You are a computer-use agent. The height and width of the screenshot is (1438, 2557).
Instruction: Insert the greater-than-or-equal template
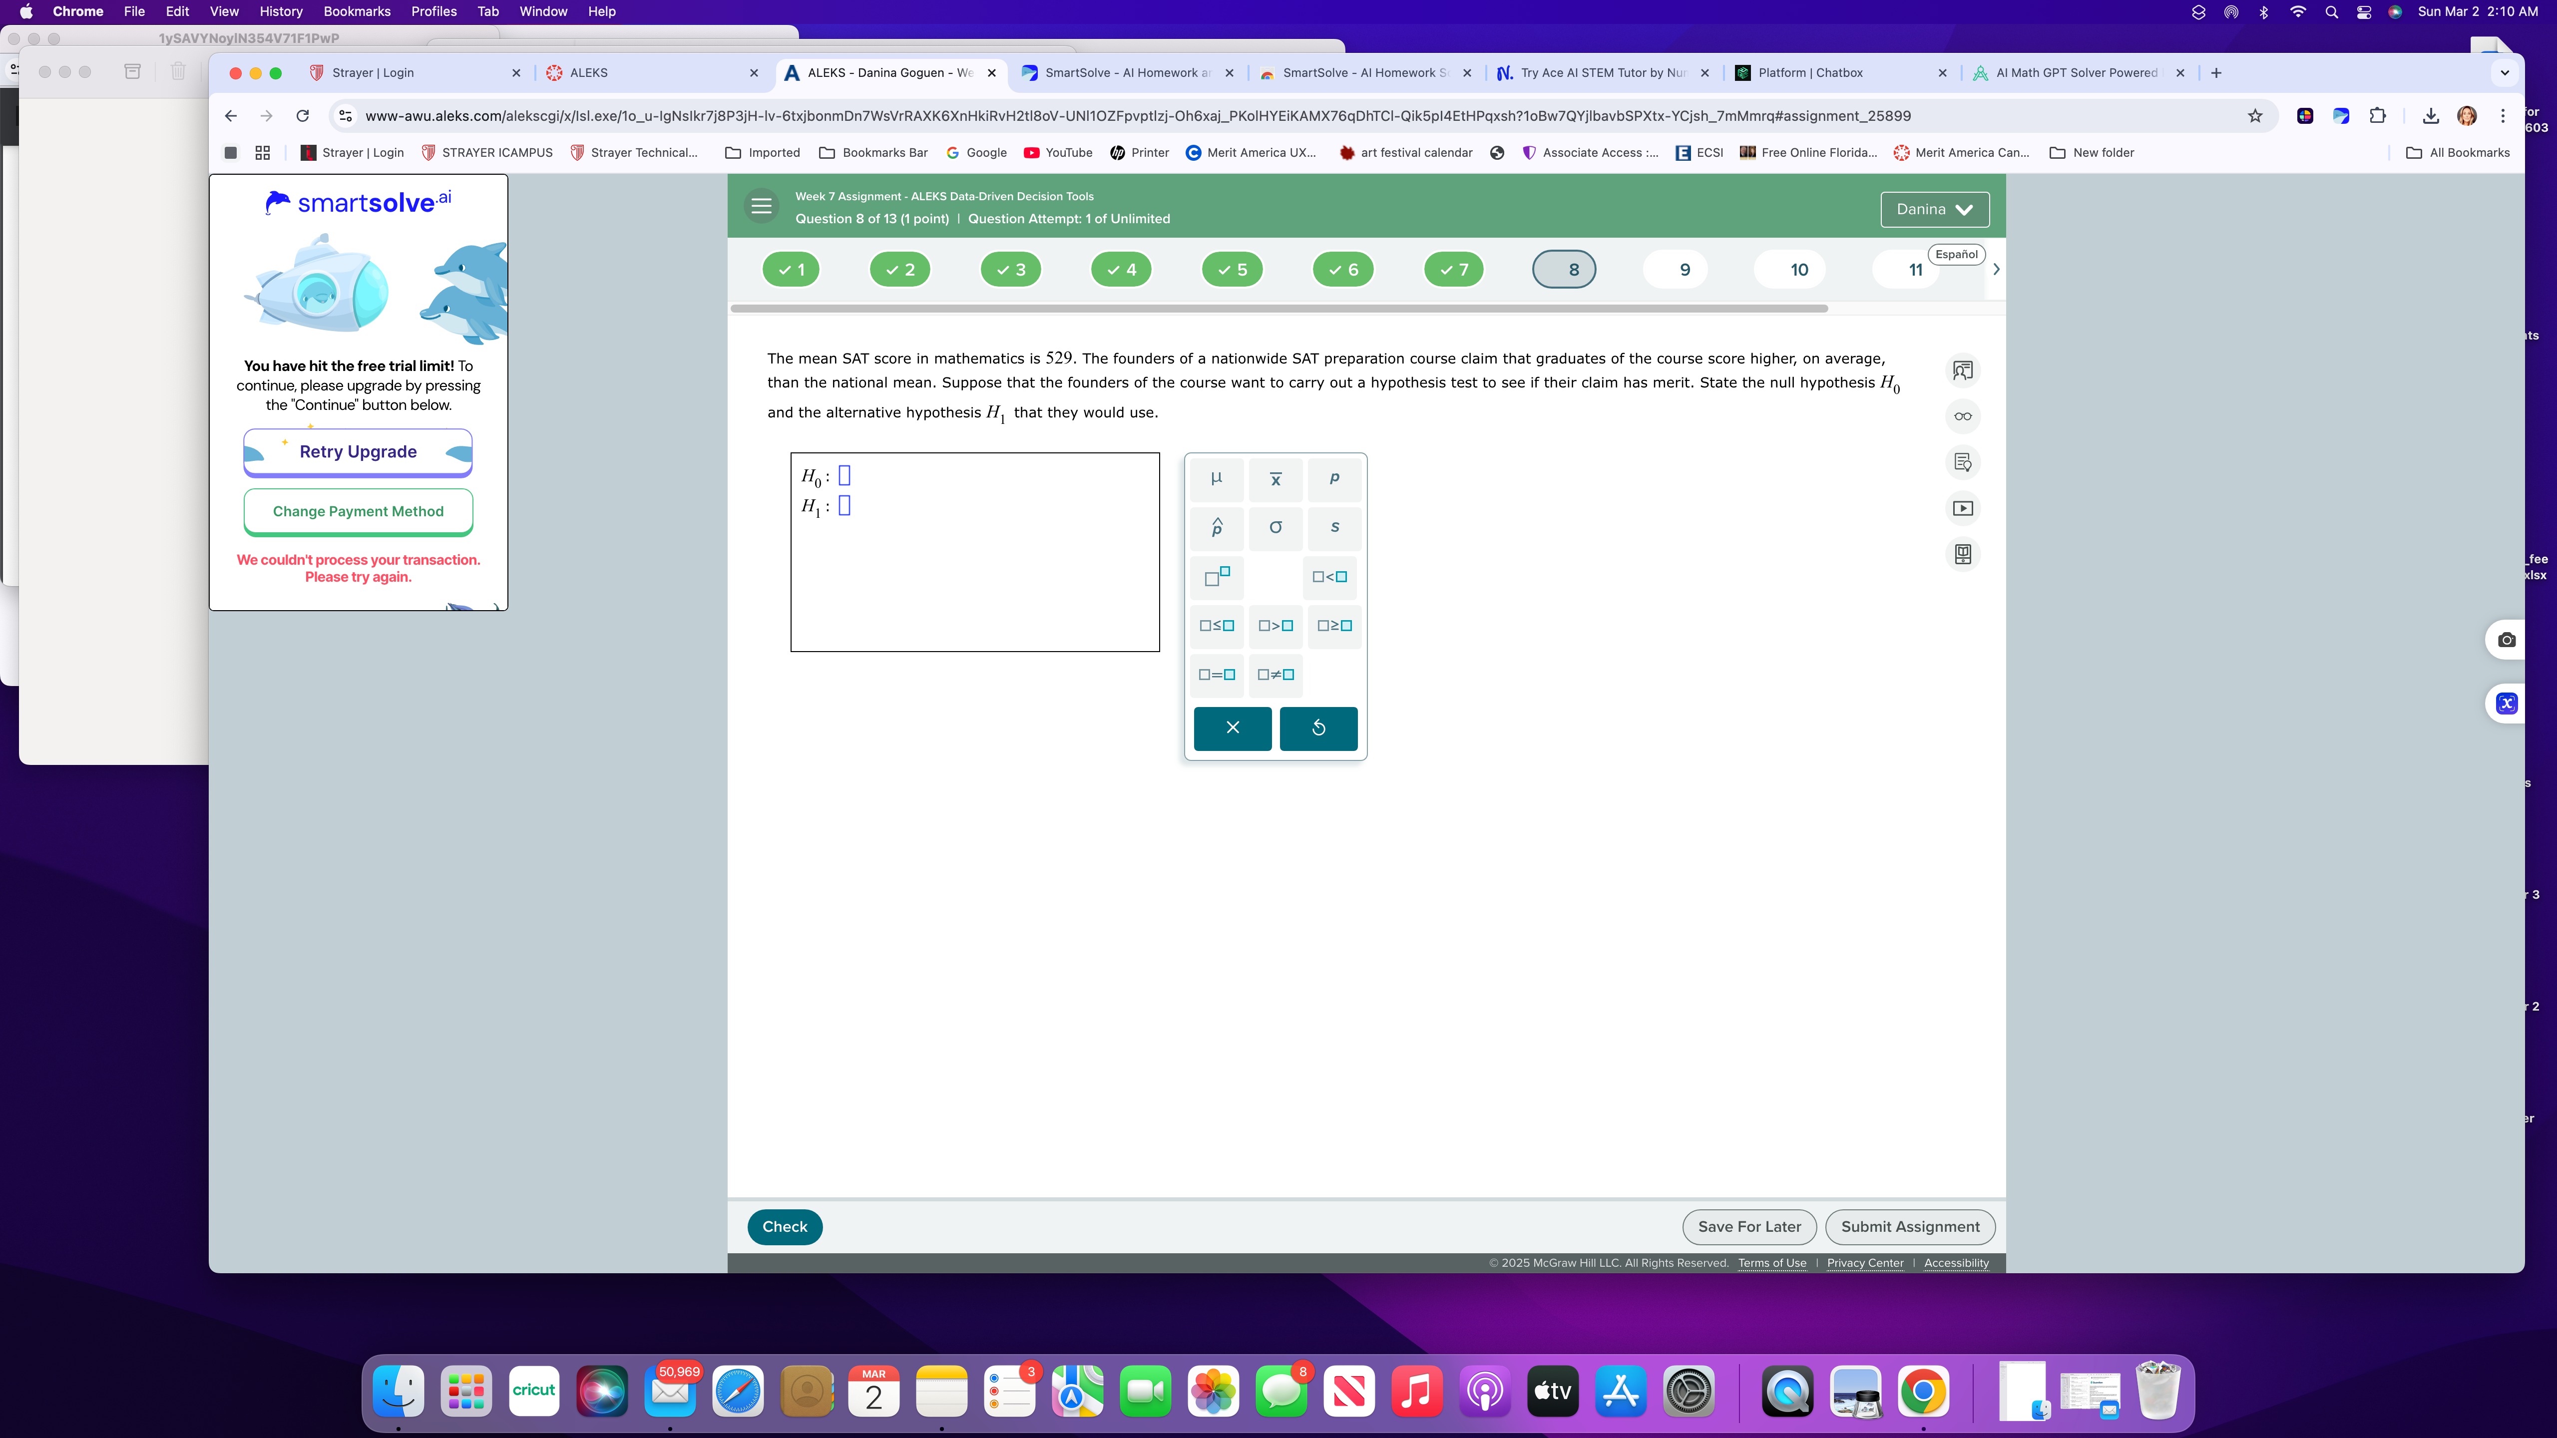[1334, 625]
